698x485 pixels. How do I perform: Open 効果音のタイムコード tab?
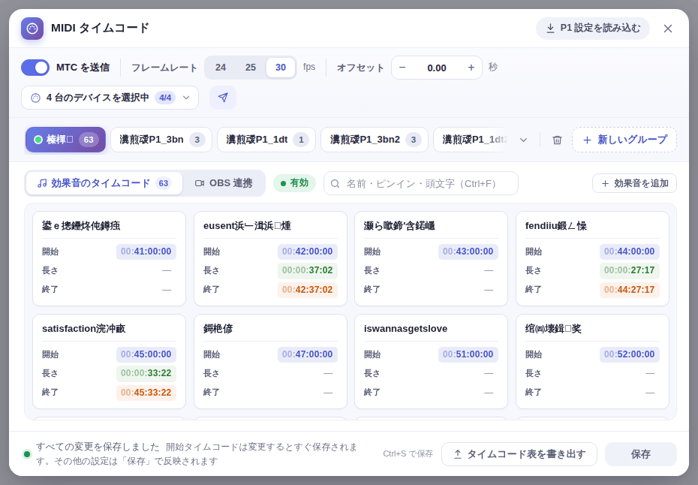[104, 183]
